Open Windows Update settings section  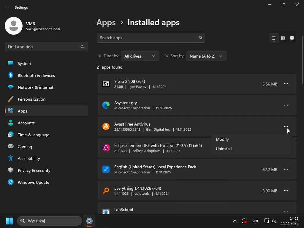pyautogui.click(x=33, y=182)
